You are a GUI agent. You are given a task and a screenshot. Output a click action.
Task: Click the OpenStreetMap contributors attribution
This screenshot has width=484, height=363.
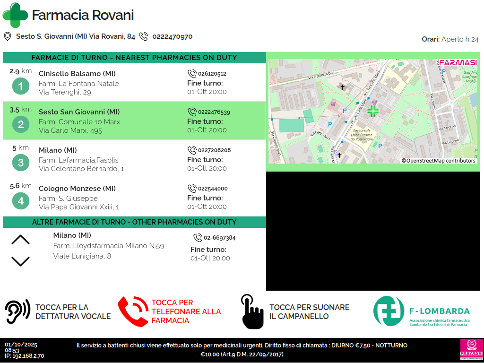click(439, 161)
